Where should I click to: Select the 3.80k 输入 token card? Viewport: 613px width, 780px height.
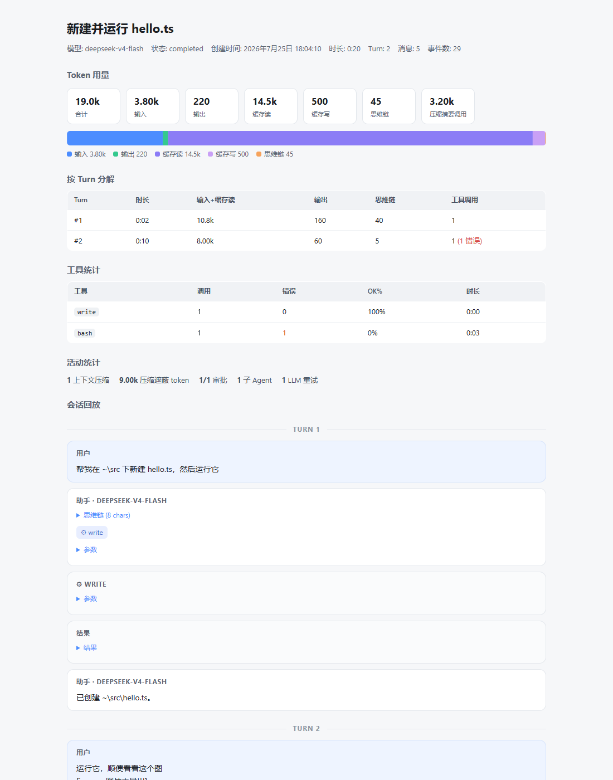[153, 106]
